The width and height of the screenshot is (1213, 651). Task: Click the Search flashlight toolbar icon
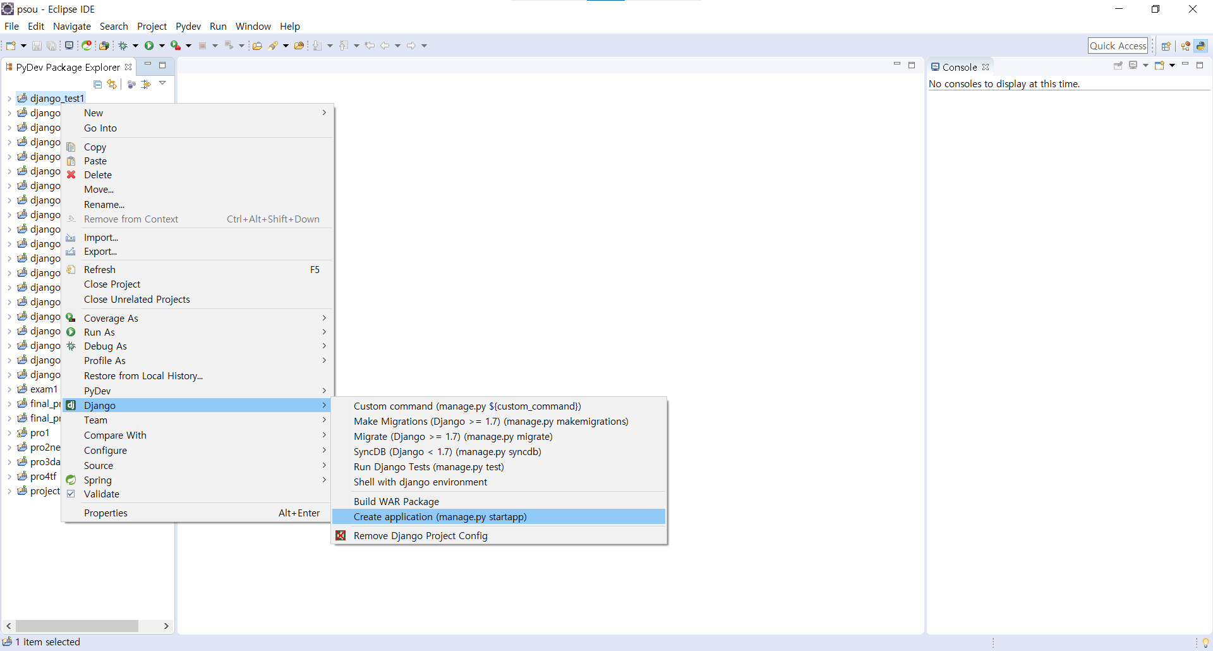tap(274, 46)
